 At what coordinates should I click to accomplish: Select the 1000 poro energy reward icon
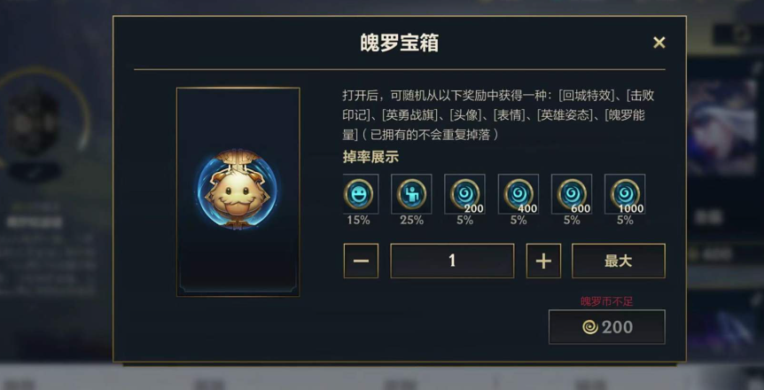(x=625, y=194)
